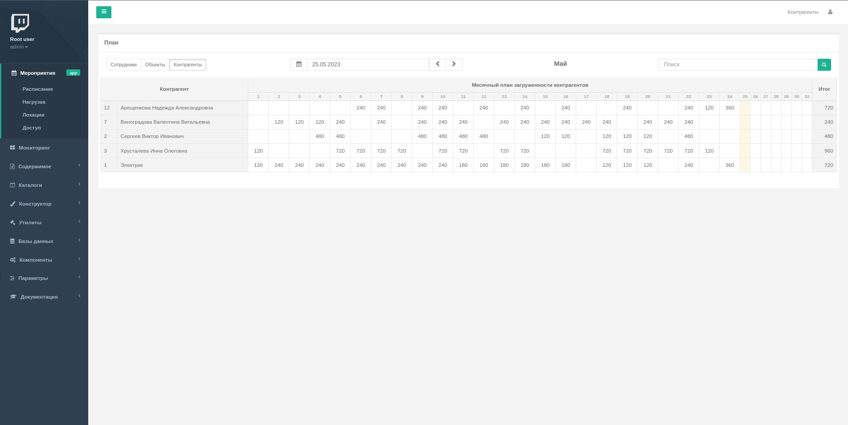Go to previous month with left arrow
848x425 pixels.
[438, 65]
